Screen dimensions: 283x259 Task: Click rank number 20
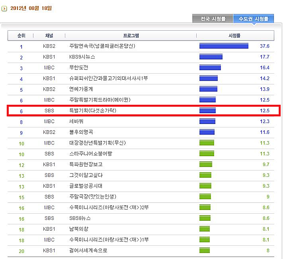pos(22,251)
